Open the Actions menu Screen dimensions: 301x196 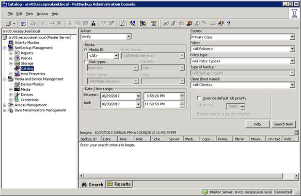(x=42, y=14)
